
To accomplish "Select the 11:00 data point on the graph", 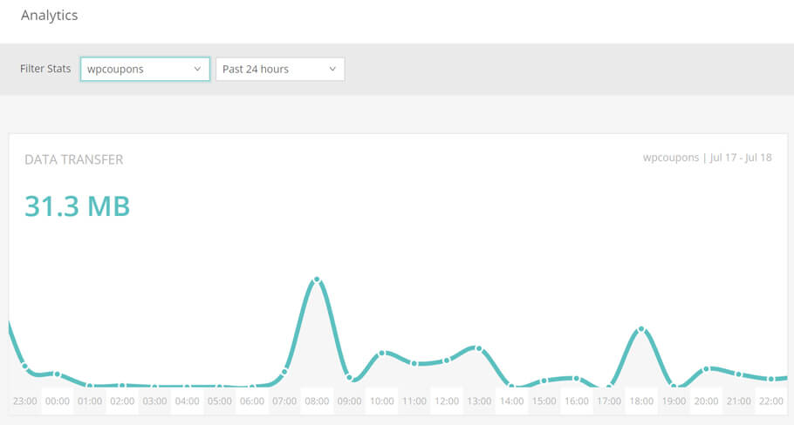I will point(414,363).
